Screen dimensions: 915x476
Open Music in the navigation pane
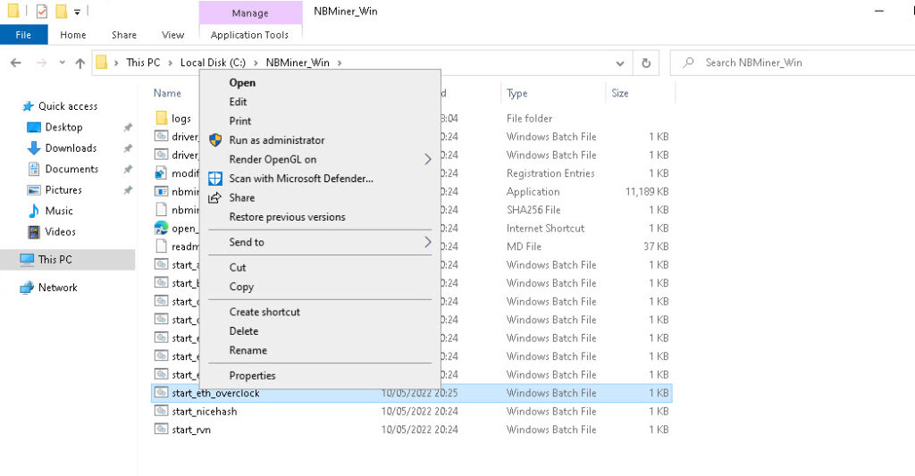click(x=59, y=211)
